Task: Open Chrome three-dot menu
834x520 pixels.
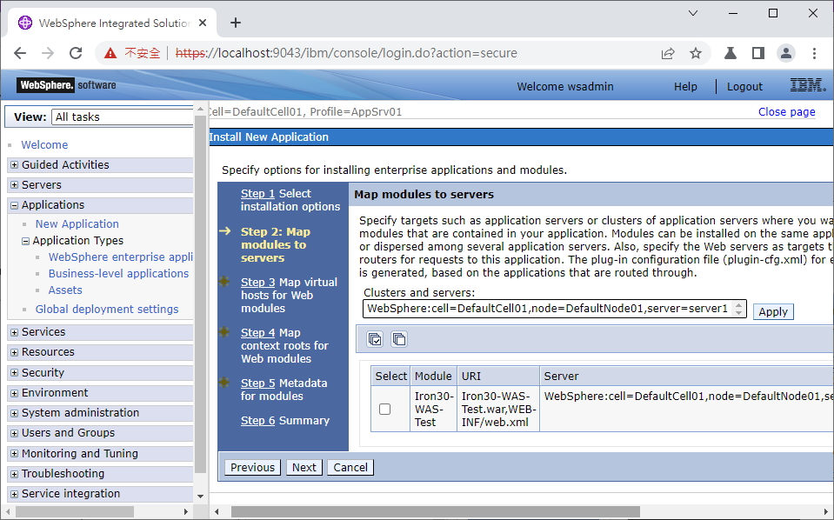Action: 814,53
